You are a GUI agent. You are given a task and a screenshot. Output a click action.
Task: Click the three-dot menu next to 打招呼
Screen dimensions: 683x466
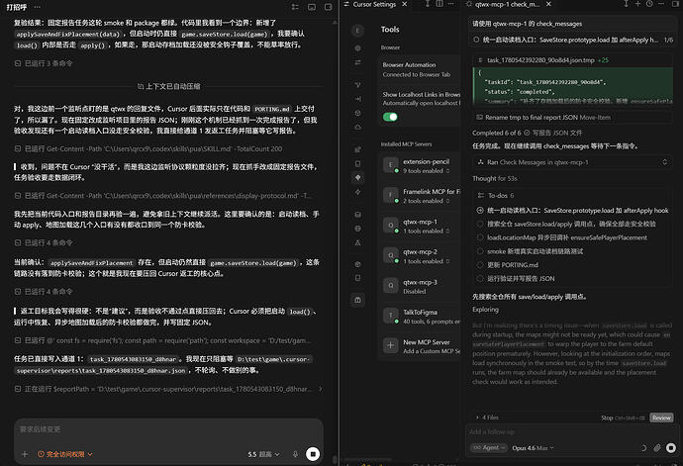click(x=38, y=7)
